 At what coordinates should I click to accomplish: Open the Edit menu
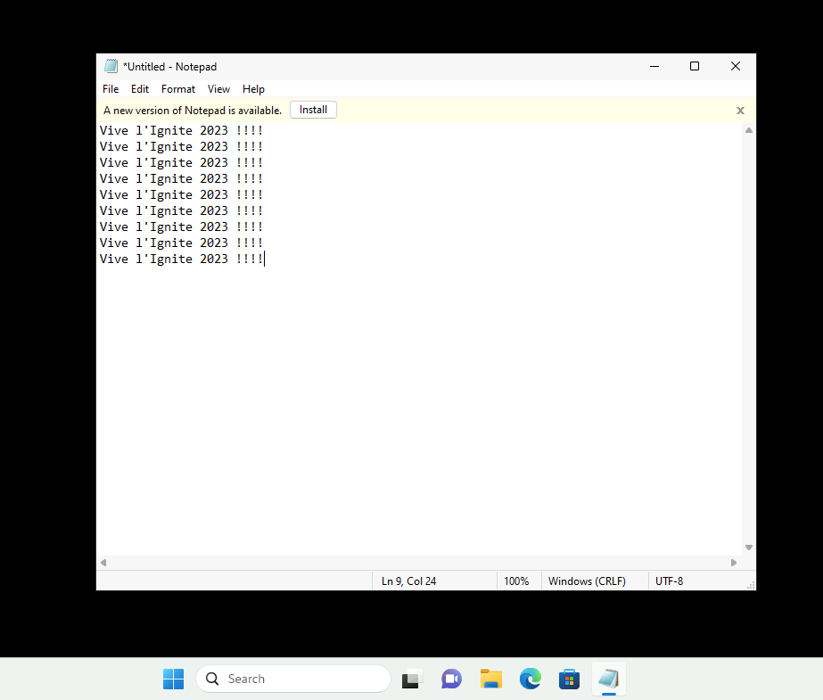click(x=140, y=89)
